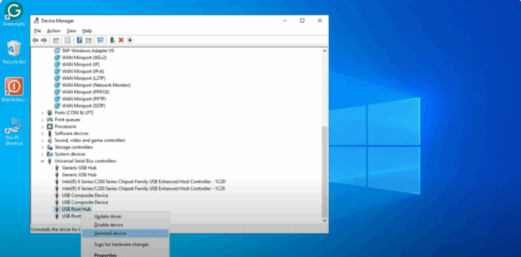Choose Uninstall device from context menu
The height and width of the screenshot is (257, 521).
click(125, 234)
